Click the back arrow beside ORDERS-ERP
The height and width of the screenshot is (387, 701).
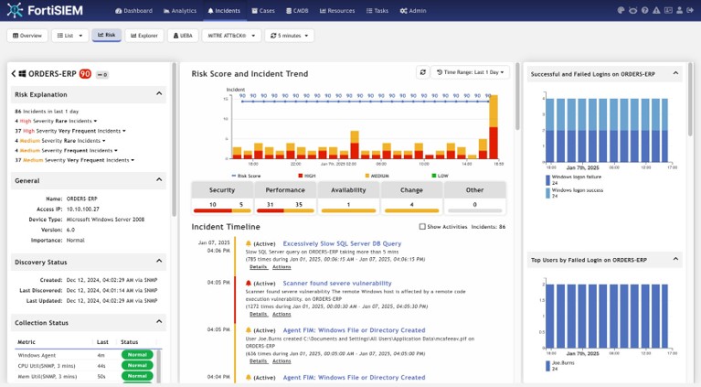(x=15, y=73)
